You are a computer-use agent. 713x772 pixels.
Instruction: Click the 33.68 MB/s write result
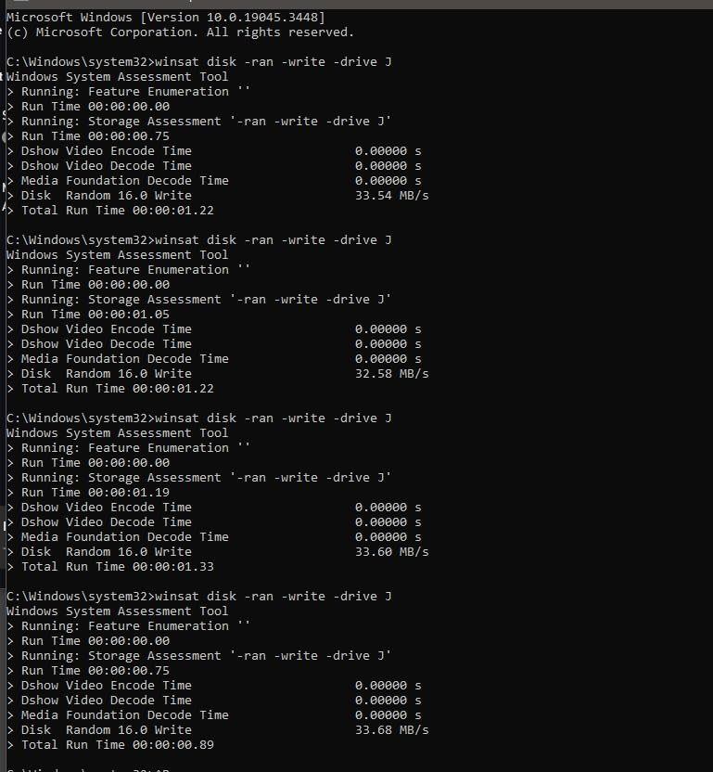[391, 730]
